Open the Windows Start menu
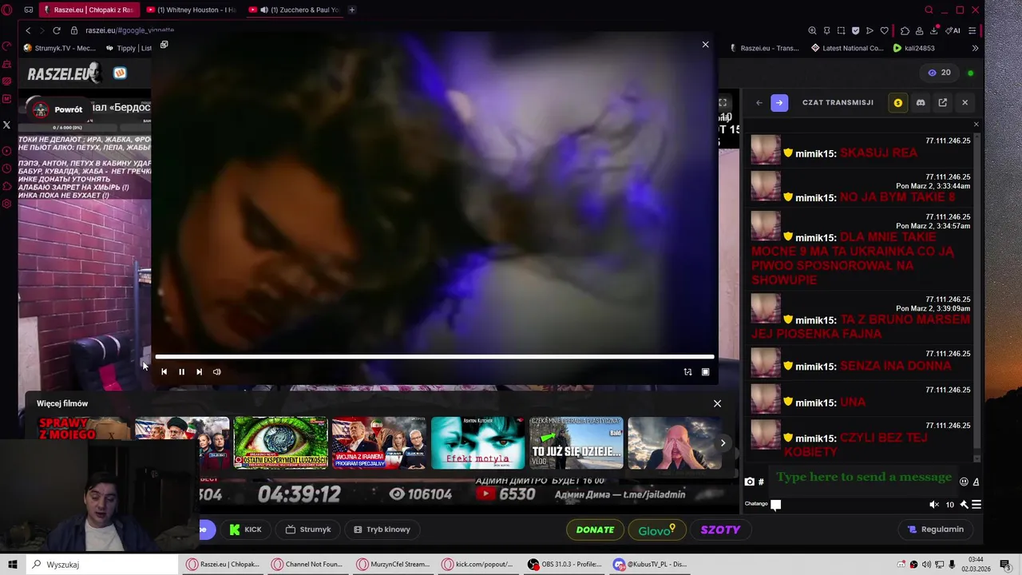 (13, 565)
